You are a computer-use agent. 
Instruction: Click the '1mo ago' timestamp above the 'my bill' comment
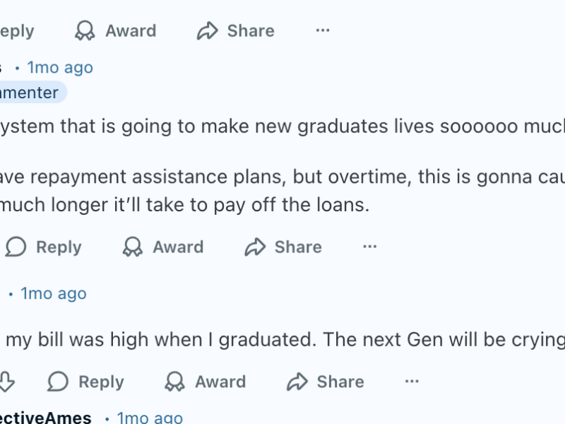click(x=54, y=293)
